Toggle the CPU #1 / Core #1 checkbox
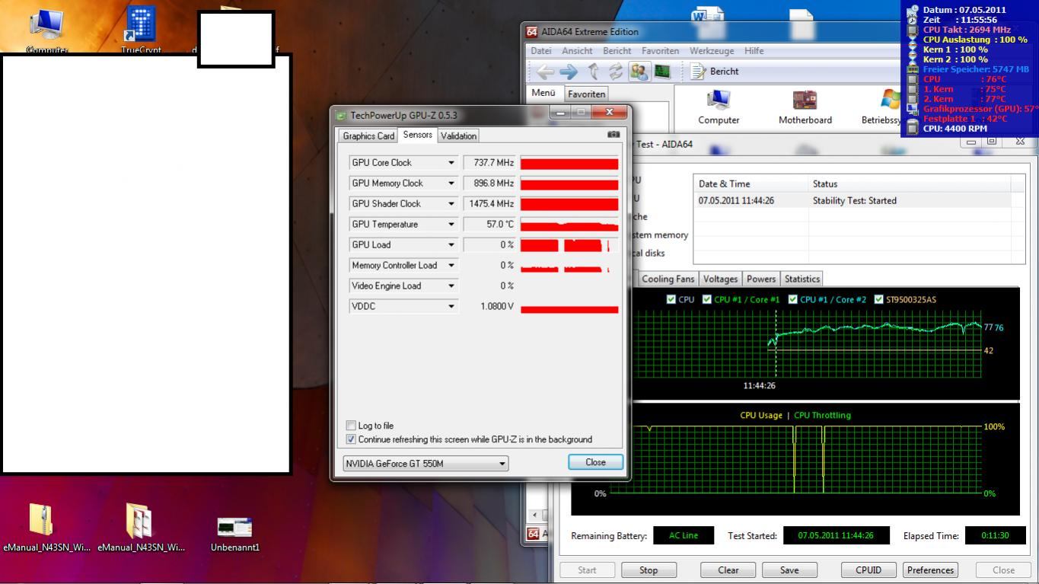The height and width of the screenshot is (584, 1039). pyautogui.click(x=706, y=299)
